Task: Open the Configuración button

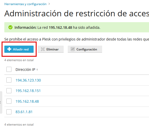Action: point(85,49)
